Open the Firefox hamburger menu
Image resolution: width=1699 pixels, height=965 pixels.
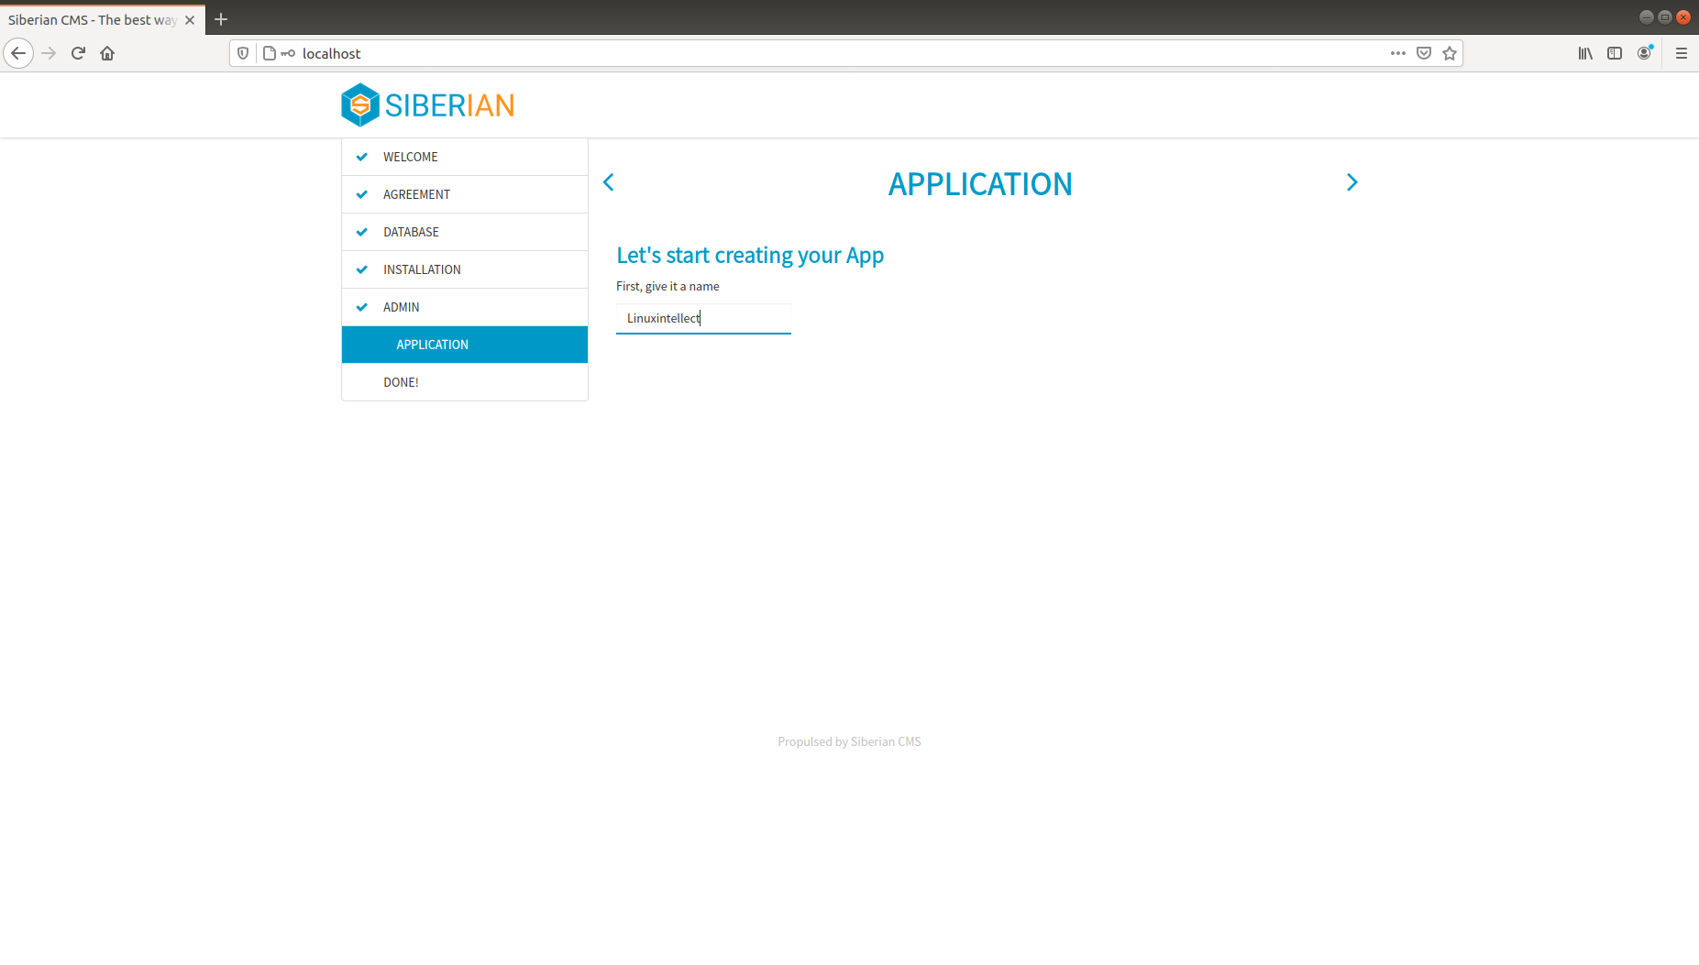[1682, 53]
